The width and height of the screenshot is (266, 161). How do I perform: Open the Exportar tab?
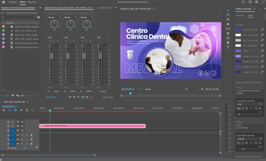[x=32, y=2]
